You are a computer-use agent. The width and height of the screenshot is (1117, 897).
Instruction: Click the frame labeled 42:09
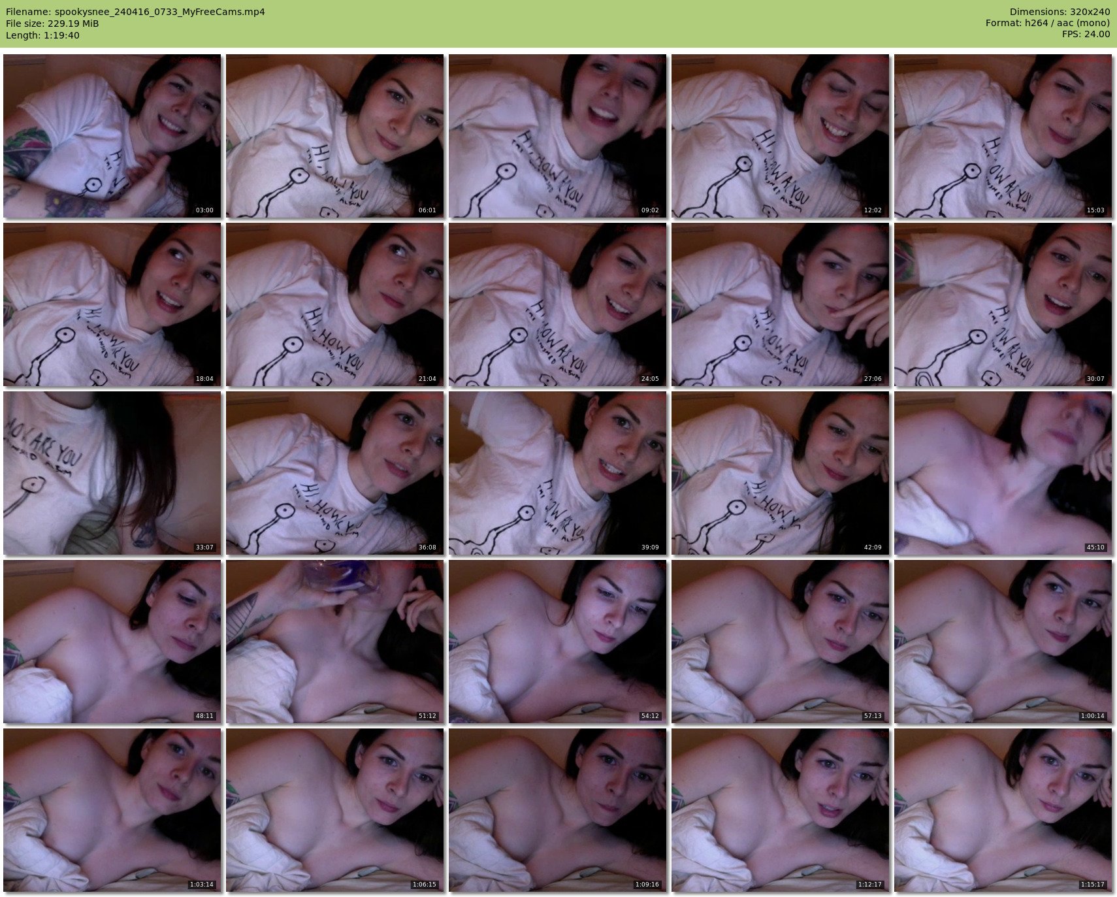tap(780, 473)
